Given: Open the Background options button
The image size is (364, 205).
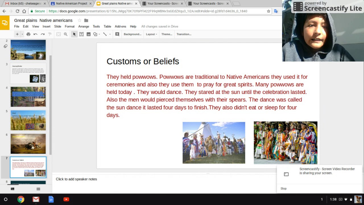Looking at the screenshot, I should [133, 34].
